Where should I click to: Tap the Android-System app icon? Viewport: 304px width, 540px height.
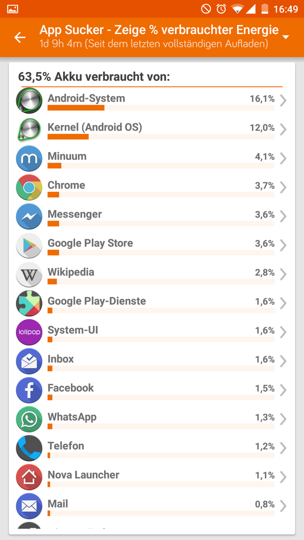29,100
